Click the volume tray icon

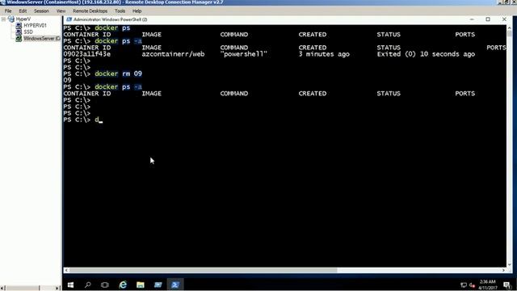pos(472,285)
